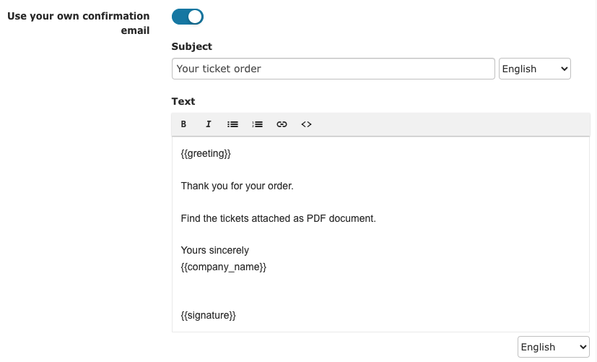The height and width of the screenshot is (362, 597).
Task: Focus the Subject field 'Your ticket order'
Action: 333,69
